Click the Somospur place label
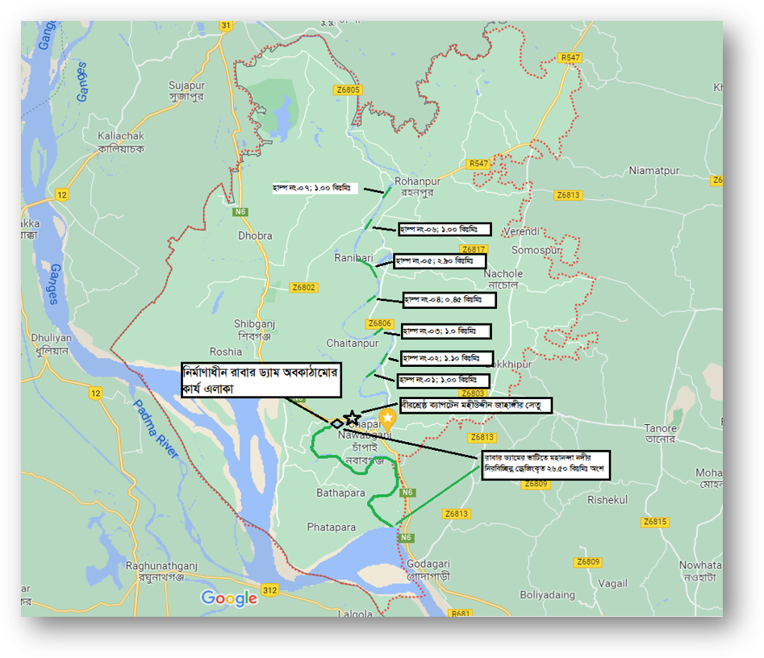 [x=536, y=250]
